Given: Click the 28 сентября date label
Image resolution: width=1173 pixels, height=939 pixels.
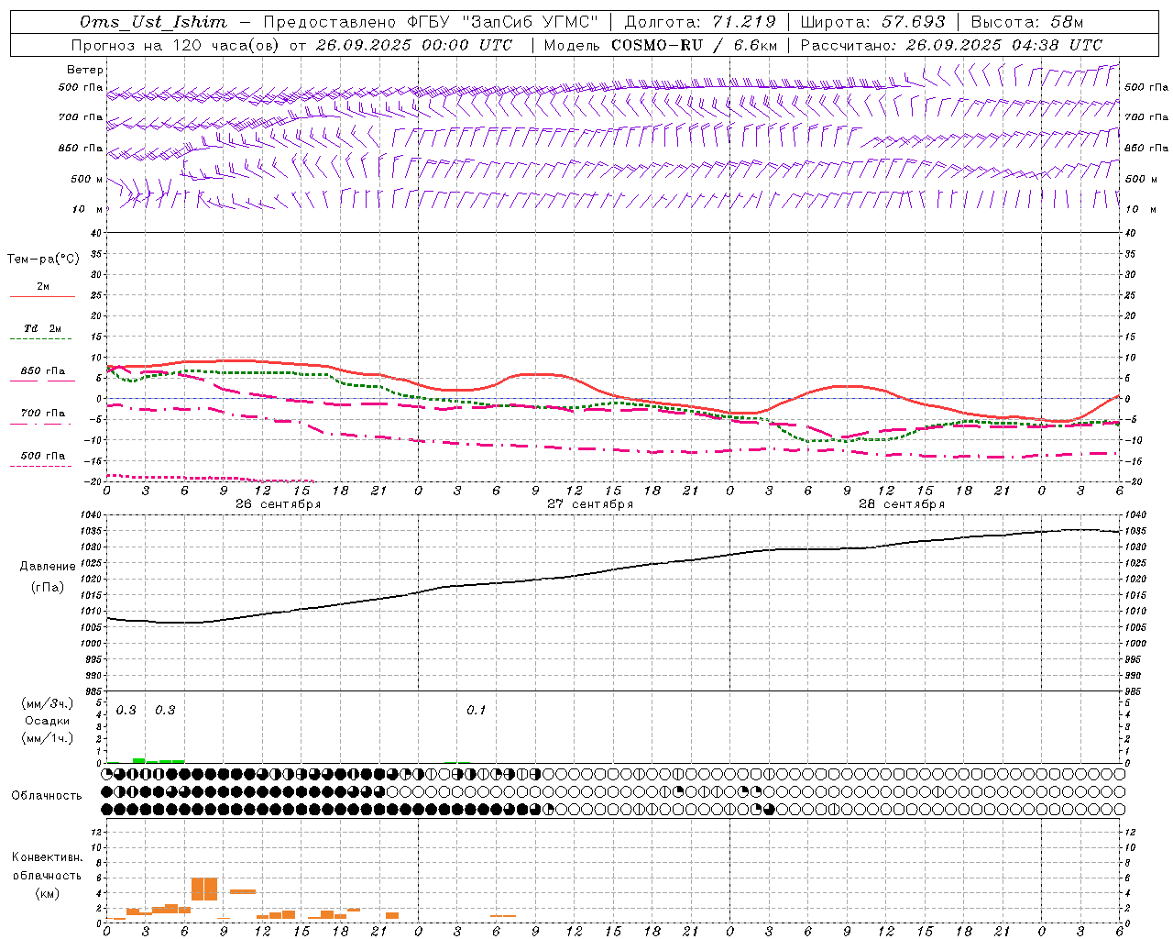Looking at the screenshot, I should coord(902,504).
